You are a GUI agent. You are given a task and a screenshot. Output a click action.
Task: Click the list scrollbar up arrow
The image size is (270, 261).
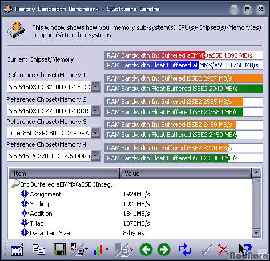click(256, 172)
